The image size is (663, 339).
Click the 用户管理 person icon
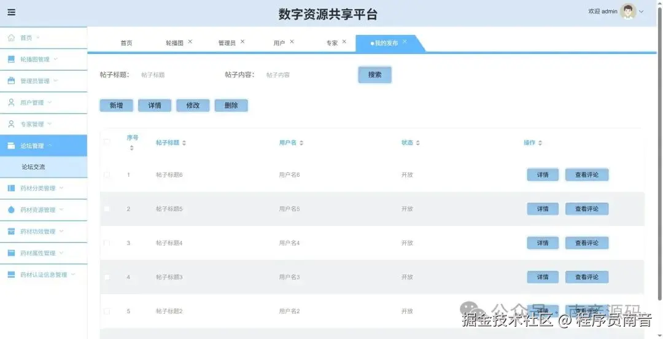click(12, 103)
